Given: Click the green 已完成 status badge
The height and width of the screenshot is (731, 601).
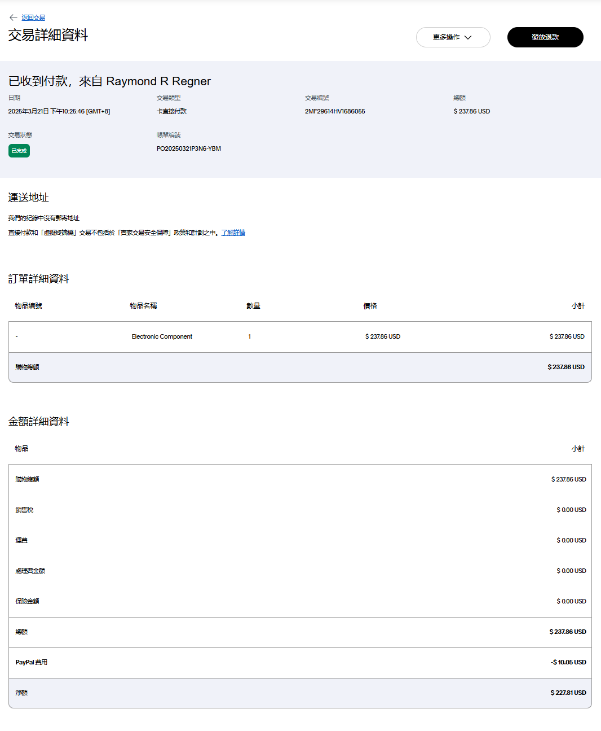Looking at the screenshot, I should point(19,151).
